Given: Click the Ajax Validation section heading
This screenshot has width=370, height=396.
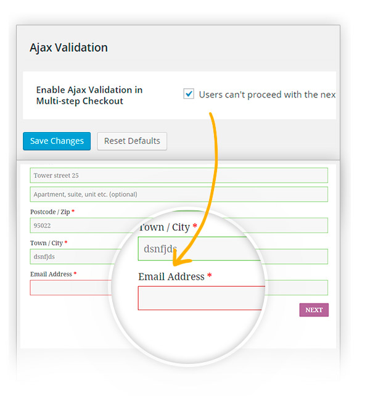Looking at the screenshot, I should [x=68, y=47].
